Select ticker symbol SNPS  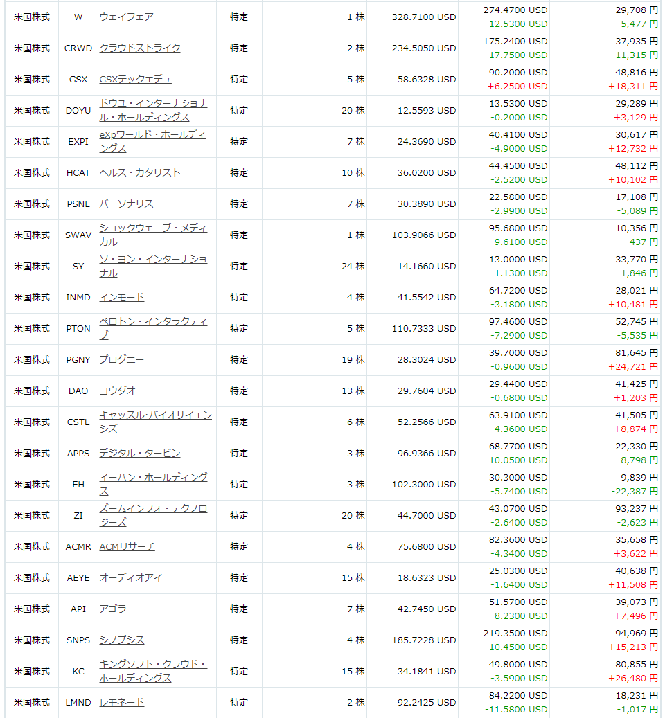[x=78, y=640]
